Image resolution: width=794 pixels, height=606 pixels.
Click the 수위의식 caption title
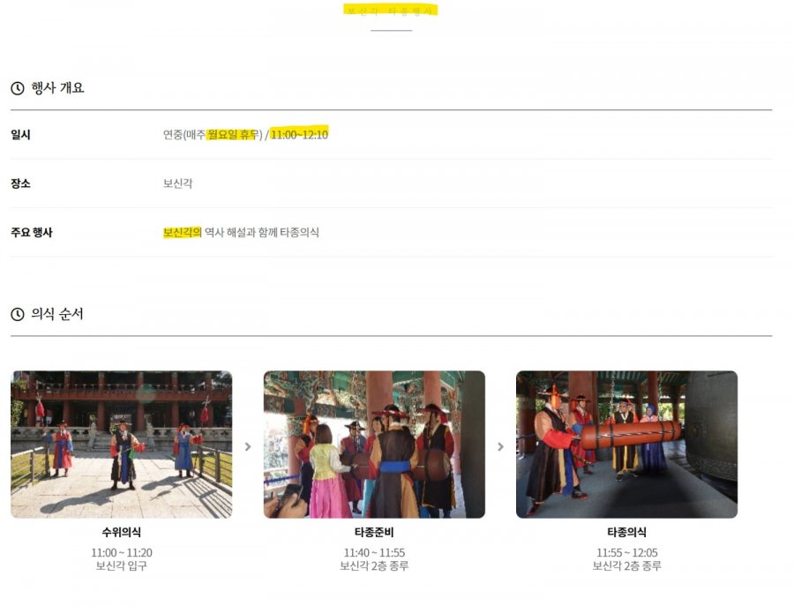(122, 533)
